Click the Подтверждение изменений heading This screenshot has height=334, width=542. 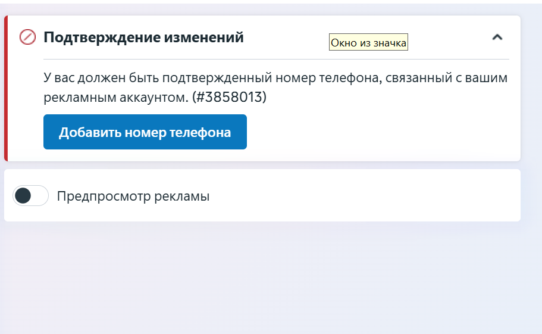pyautogui.click(x=143, y=38)
